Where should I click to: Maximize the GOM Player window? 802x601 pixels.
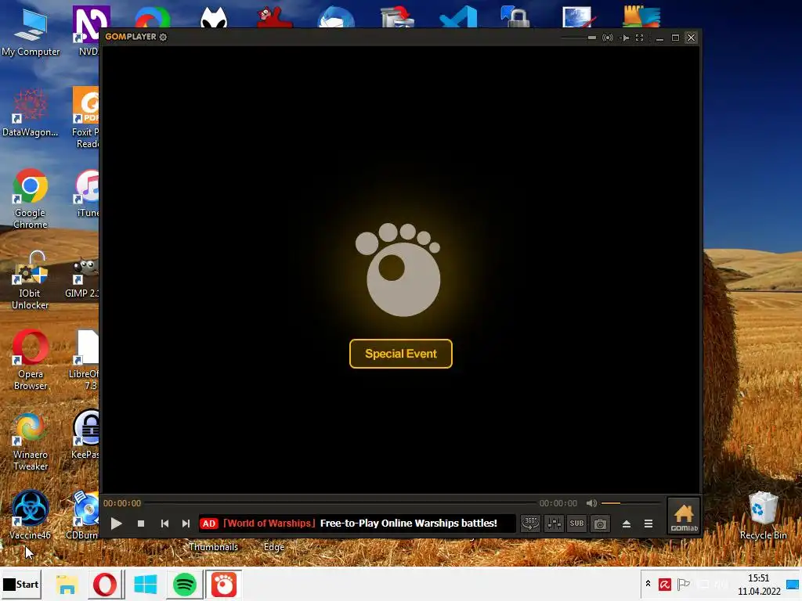tap(675, 38)
